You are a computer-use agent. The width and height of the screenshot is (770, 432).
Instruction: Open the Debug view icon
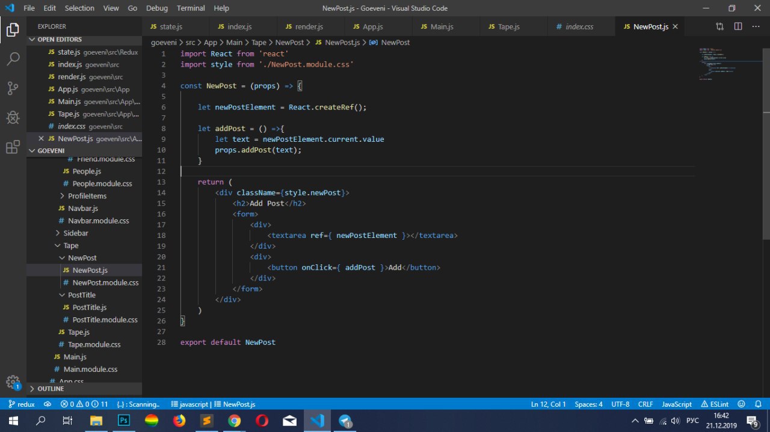tap(13, 117)
